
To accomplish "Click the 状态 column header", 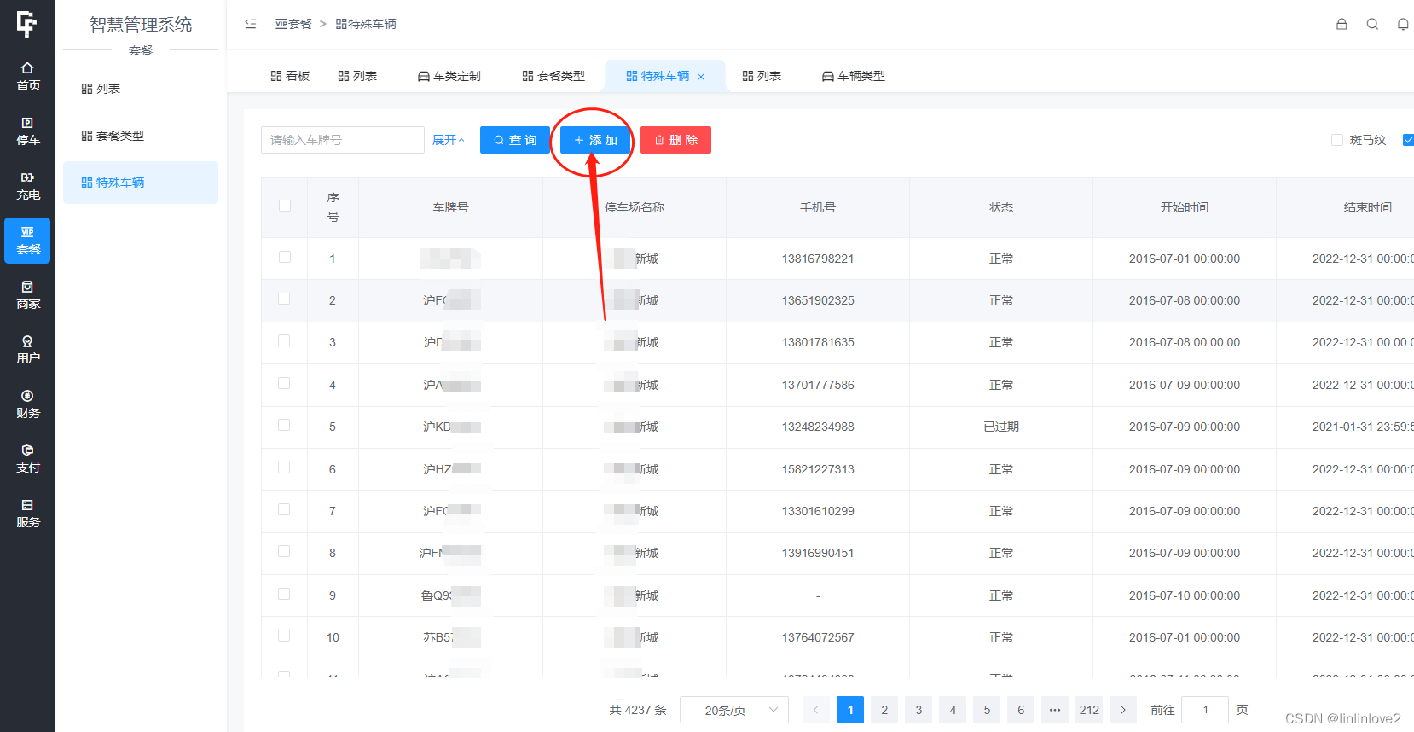I will 1001,207.
